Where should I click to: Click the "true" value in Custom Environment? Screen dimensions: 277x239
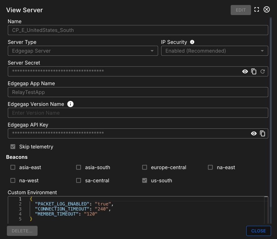click(103, 204)
